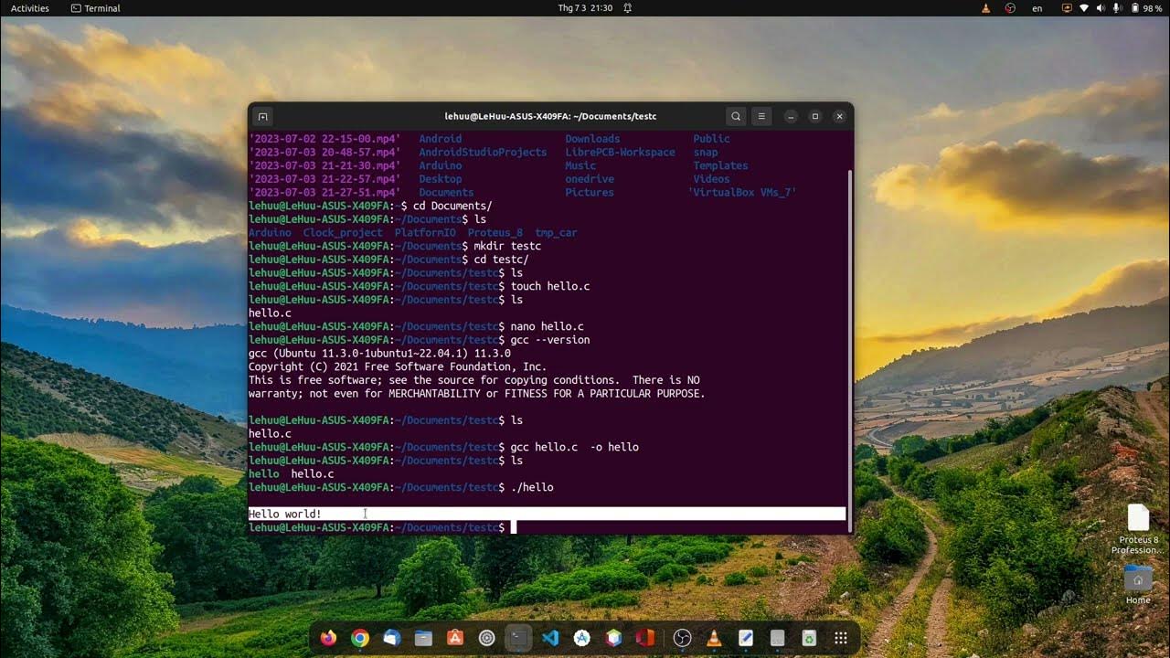Launch Google Chrome from the dock

(360, 638)
